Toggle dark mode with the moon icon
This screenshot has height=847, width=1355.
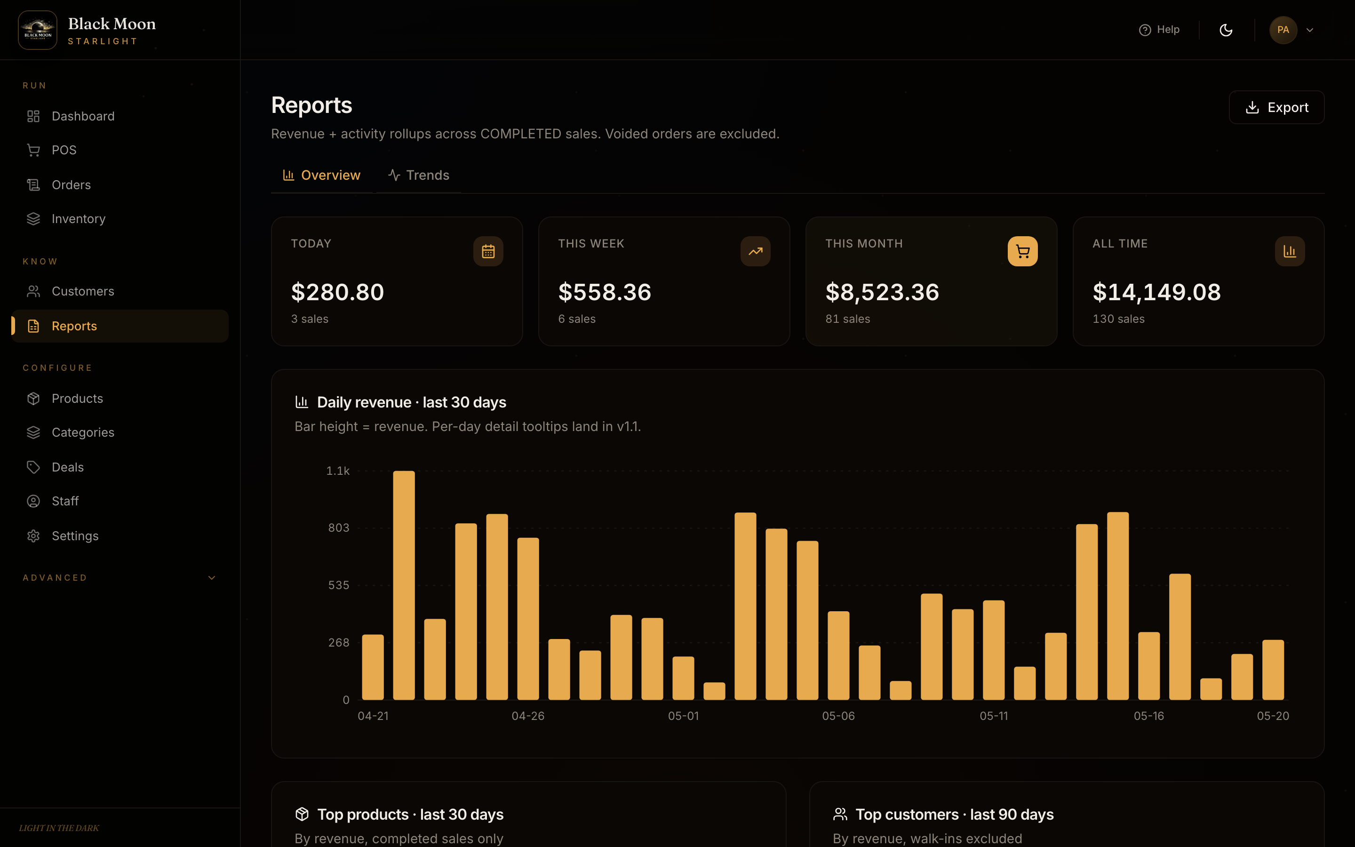(x=1226, y=30)
